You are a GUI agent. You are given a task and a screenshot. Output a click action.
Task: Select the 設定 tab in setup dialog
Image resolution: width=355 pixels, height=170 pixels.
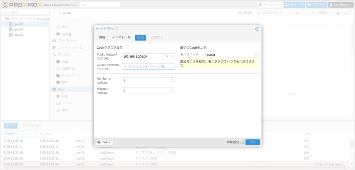pos(140,37)
